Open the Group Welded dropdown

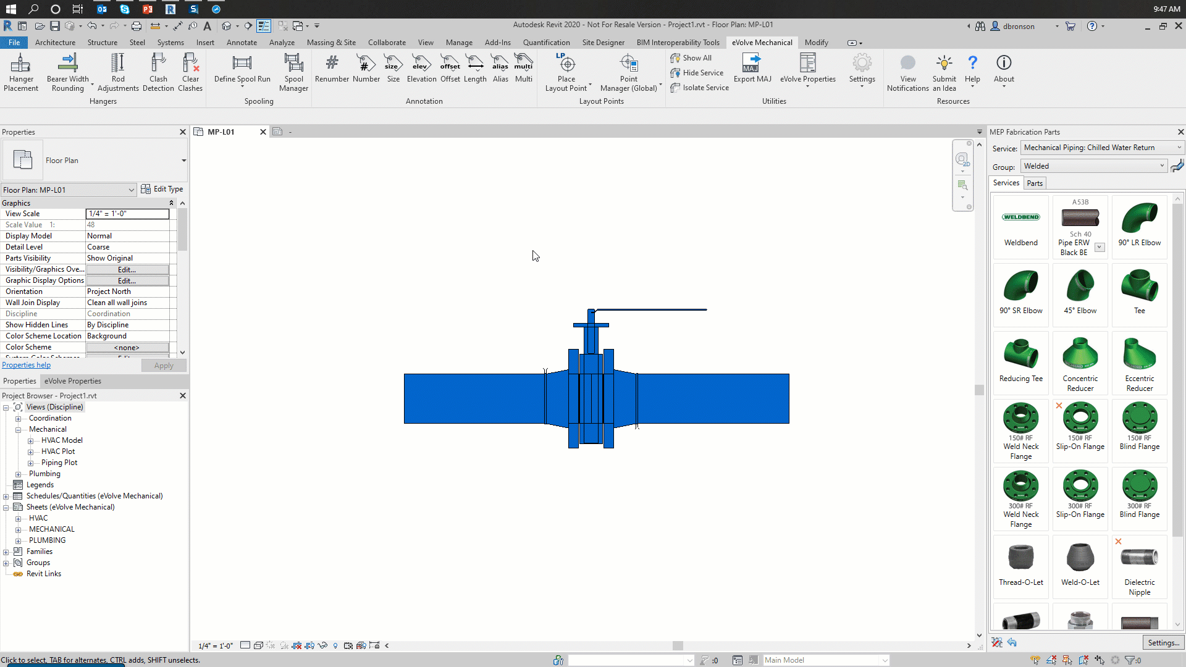click(1093, 166)
